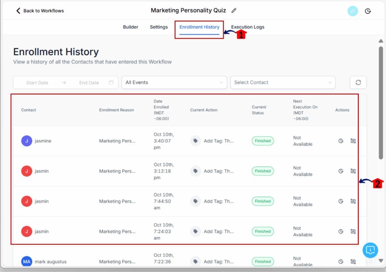Image resolution: width=386 pixels, height=272 pixels.
Task: Open the Execution Logs tab
Action: coord(248,27)
